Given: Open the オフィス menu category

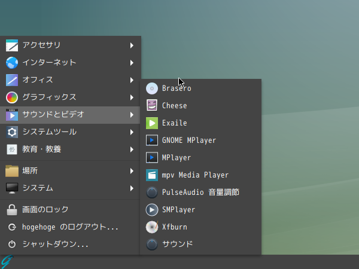Looking at the screenshot, I should pos(70,80).
